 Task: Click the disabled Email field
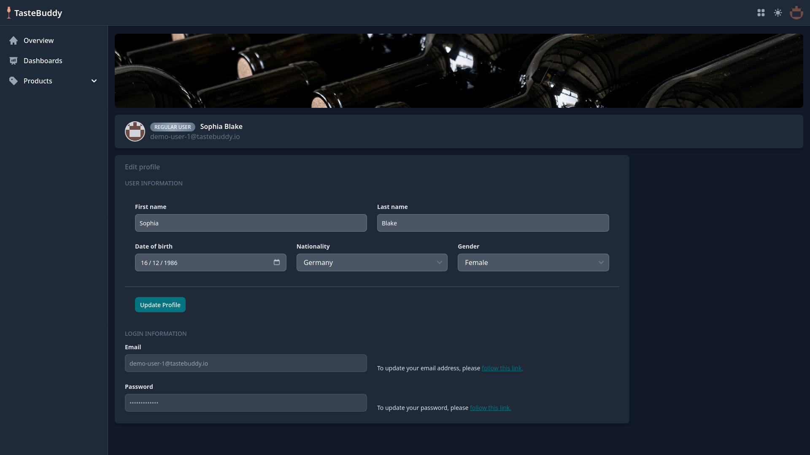(246, 363)
